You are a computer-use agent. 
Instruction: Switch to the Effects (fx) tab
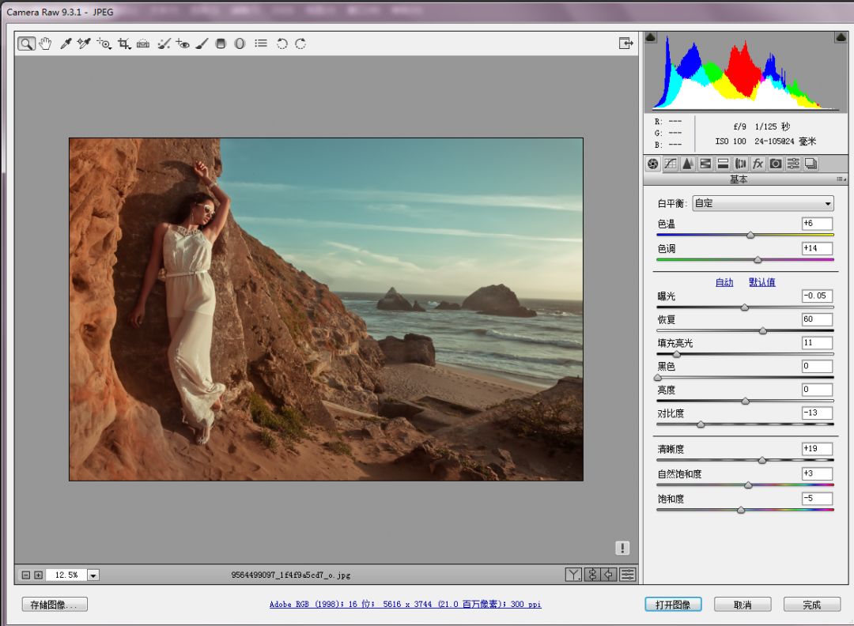tap(758, 164)
